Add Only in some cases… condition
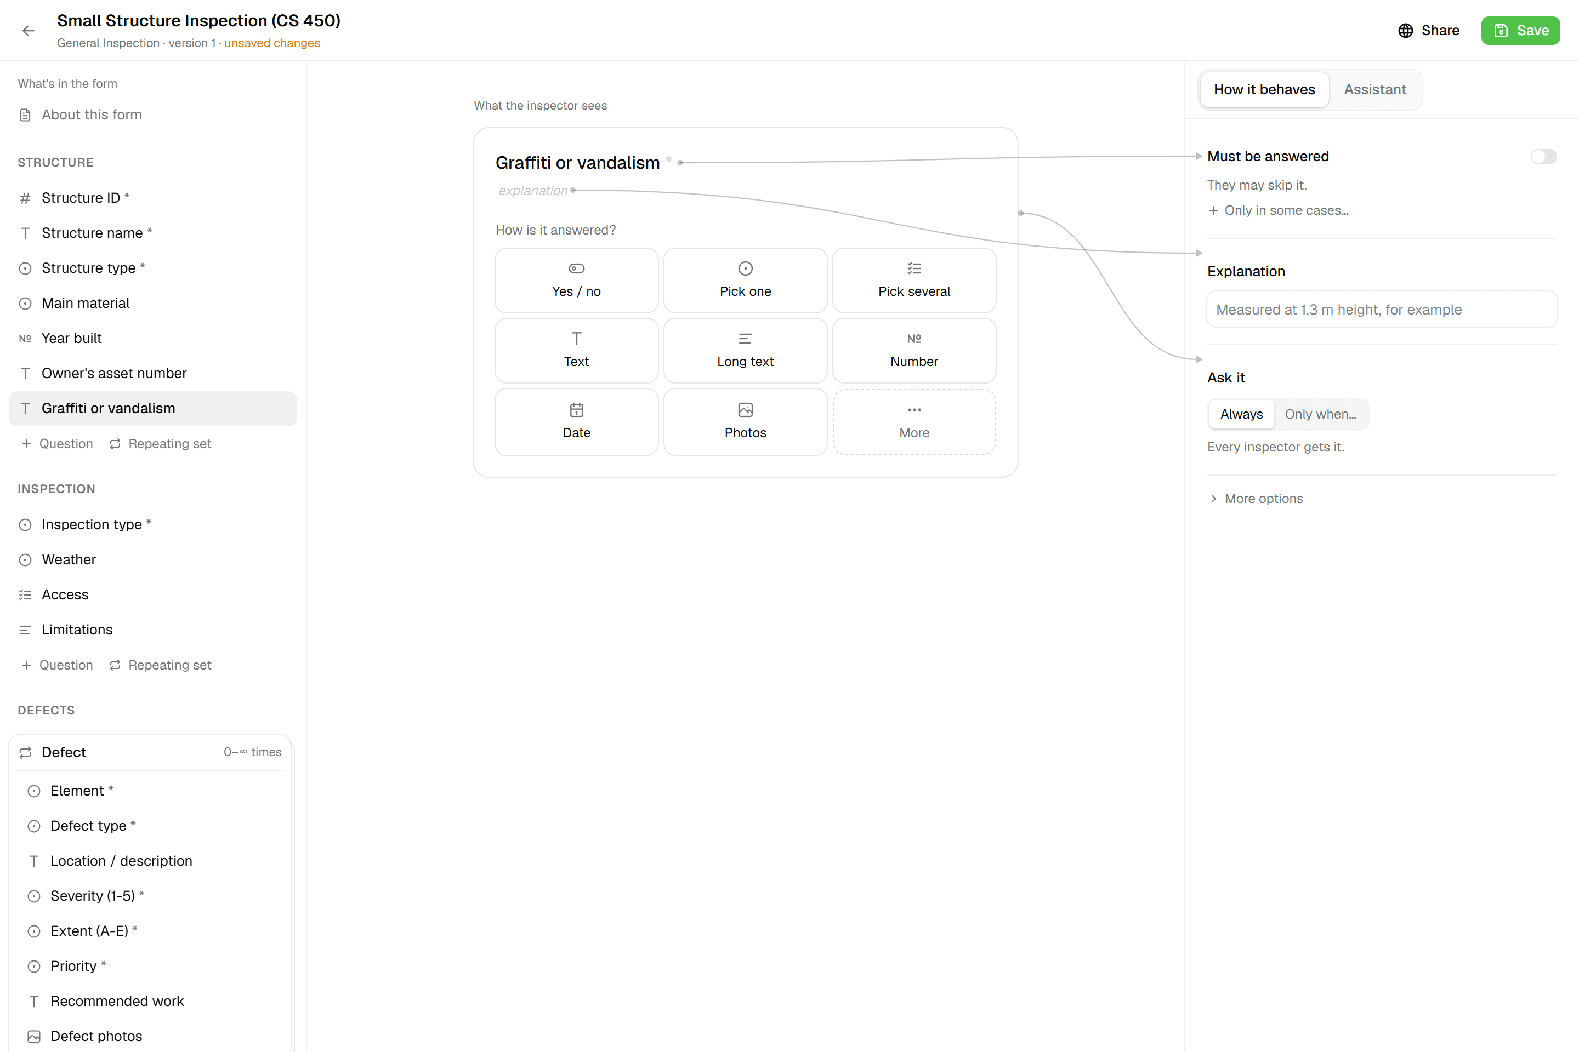This screenshot has width=1579, height=1052. [x=1278, y=210]
